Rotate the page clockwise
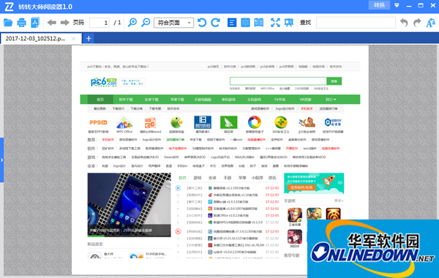Image resolution: width=439 pixels, height=278 pixels. (215, 23)
